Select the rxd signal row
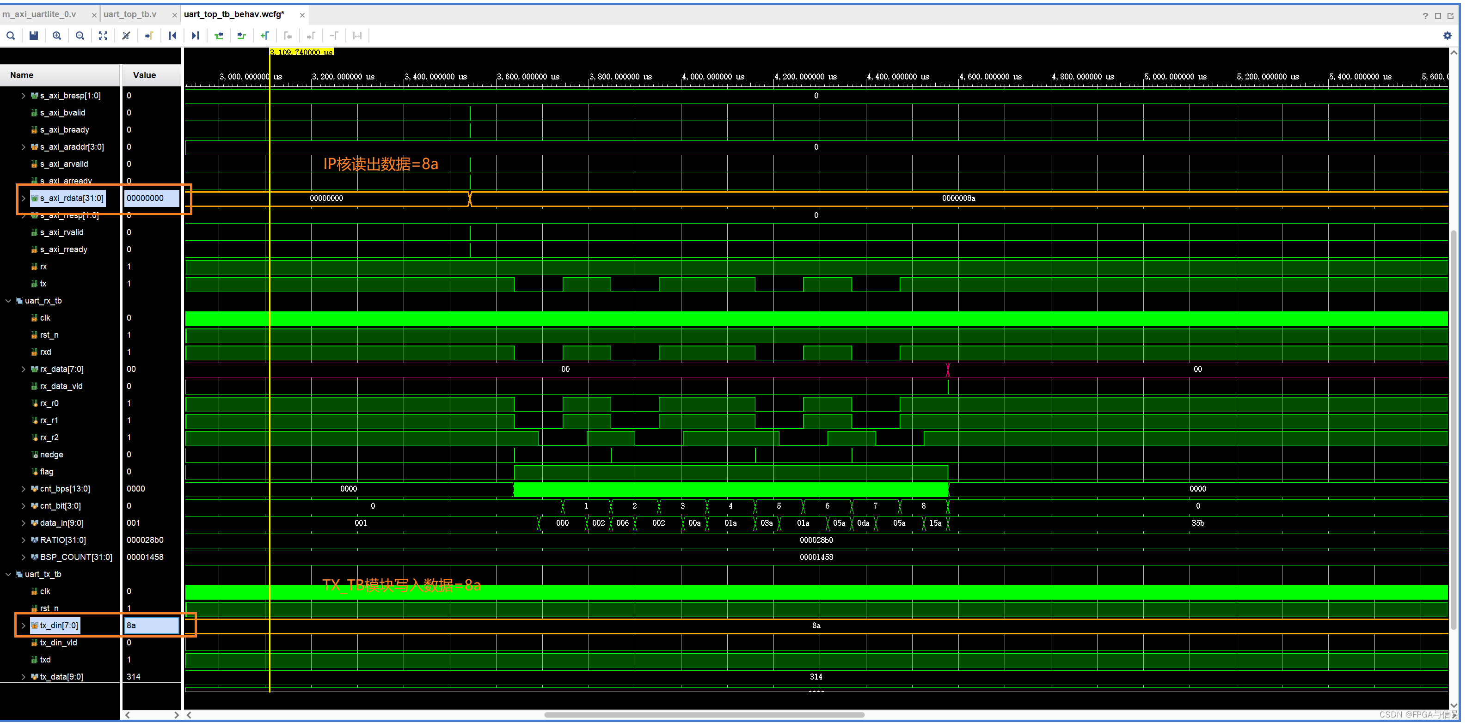 pos(45,352)
